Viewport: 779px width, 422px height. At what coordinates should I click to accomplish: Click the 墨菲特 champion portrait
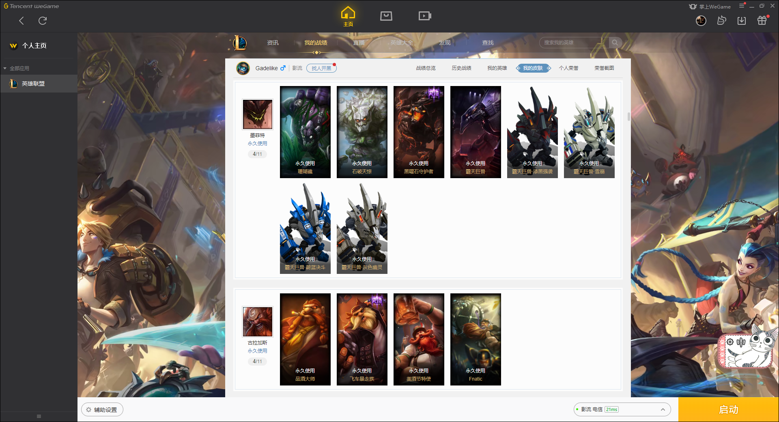[257, 114]
